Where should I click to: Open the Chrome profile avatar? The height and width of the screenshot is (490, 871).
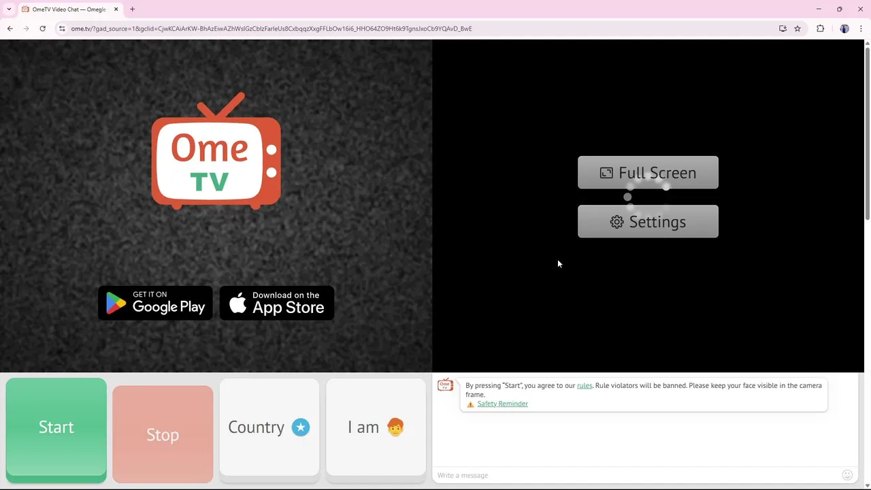point(844,29)
